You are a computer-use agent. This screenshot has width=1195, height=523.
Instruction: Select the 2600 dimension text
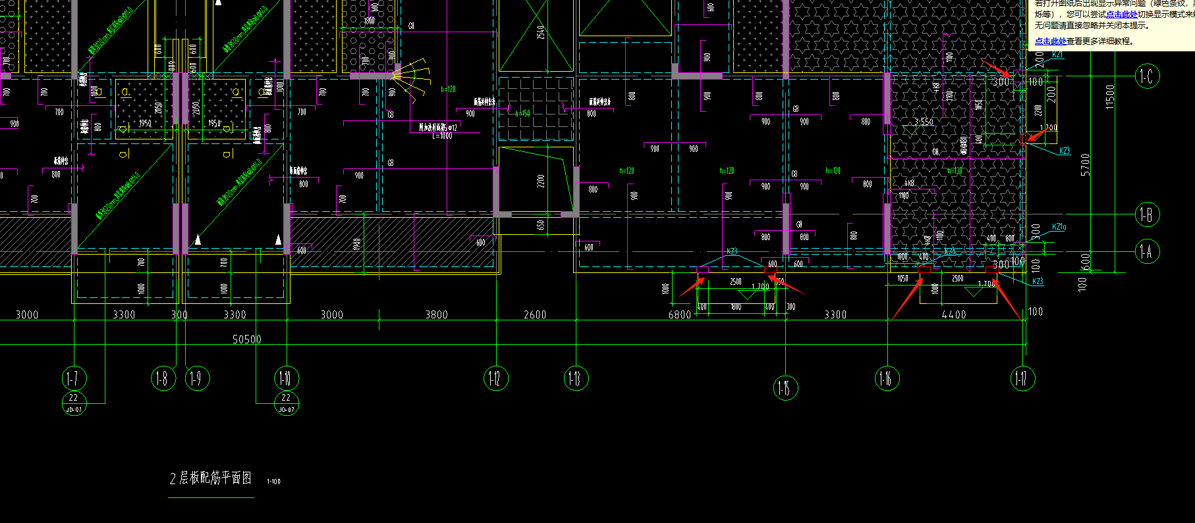535,315
